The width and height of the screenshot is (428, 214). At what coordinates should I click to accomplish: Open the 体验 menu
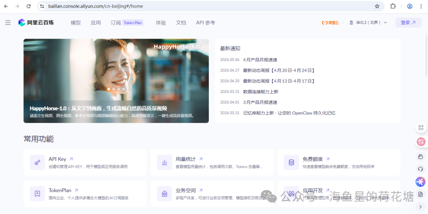click(x=161, y=23)
